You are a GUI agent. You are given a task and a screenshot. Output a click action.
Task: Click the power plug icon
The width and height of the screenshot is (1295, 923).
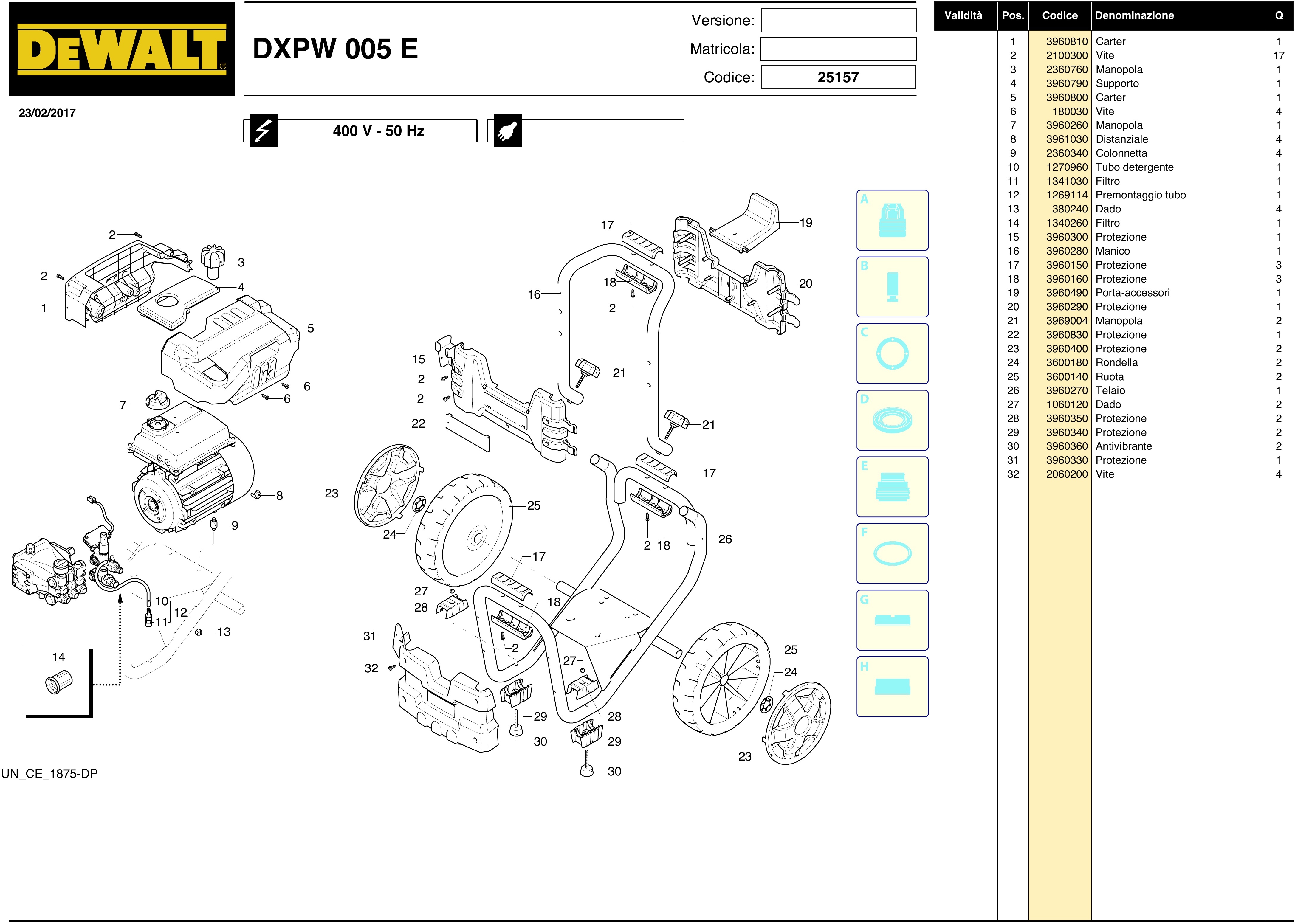click(x=507, y=131)
